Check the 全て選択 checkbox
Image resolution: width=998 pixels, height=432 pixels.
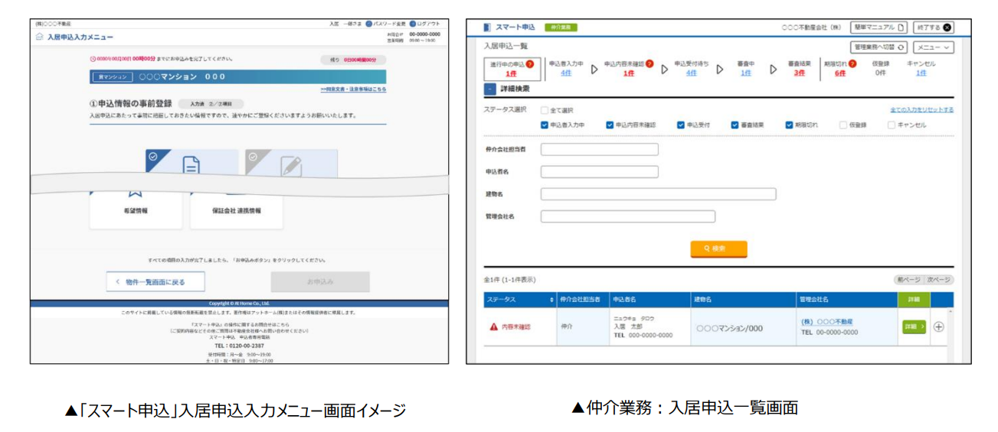tap(545, 110)
